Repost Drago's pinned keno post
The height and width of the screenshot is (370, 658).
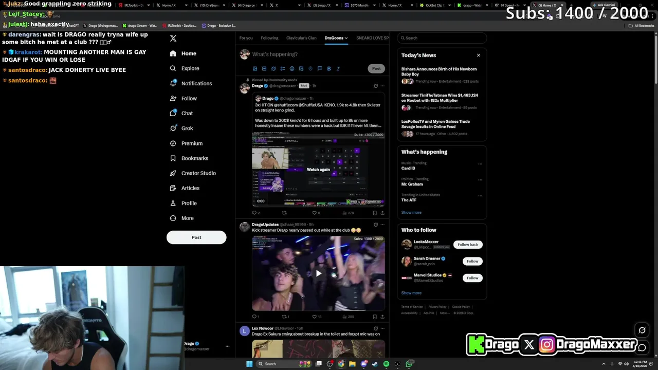coord(284,213)
